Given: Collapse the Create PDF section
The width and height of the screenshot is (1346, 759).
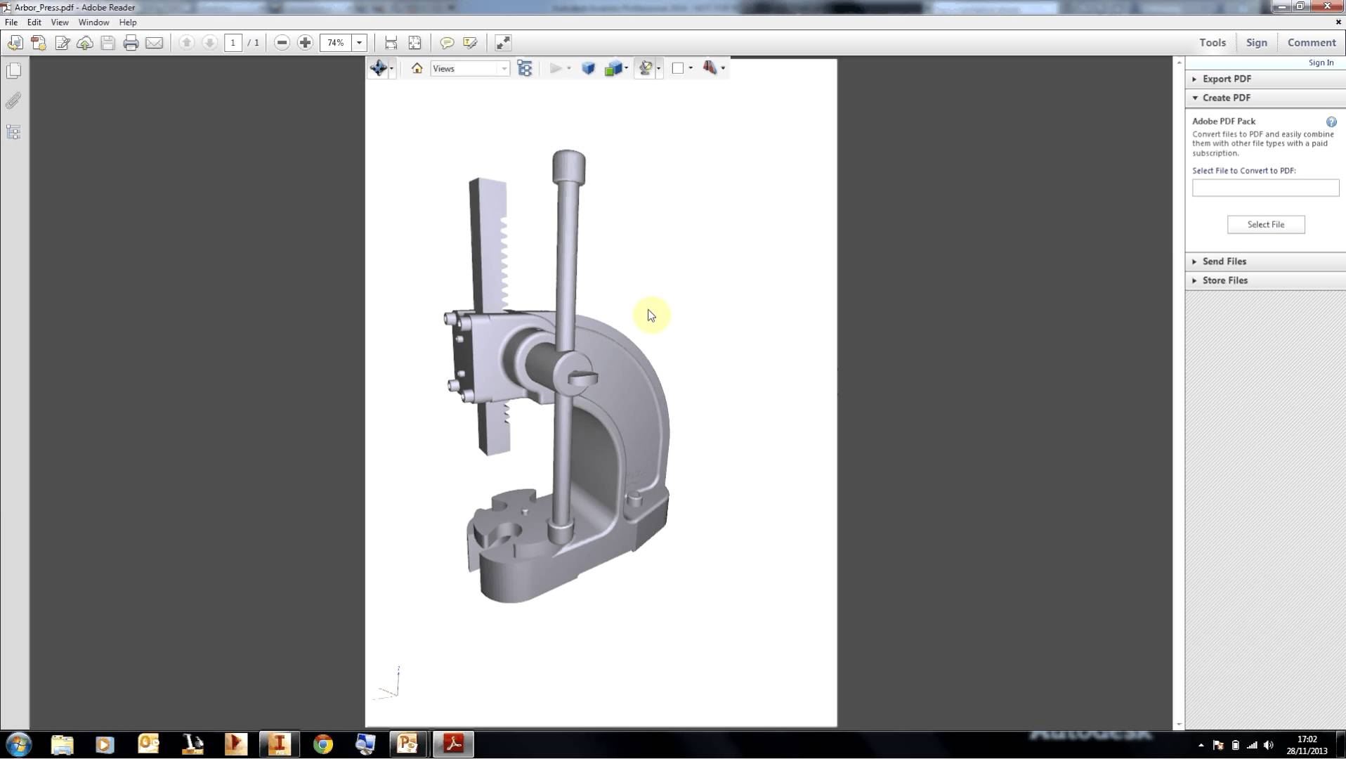Looking at the screenshot, I should pos(1265,98).
